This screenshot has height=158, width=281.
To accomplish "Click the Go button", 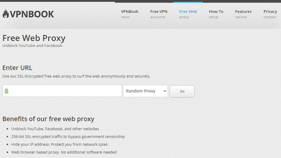I will pos(182,91).
